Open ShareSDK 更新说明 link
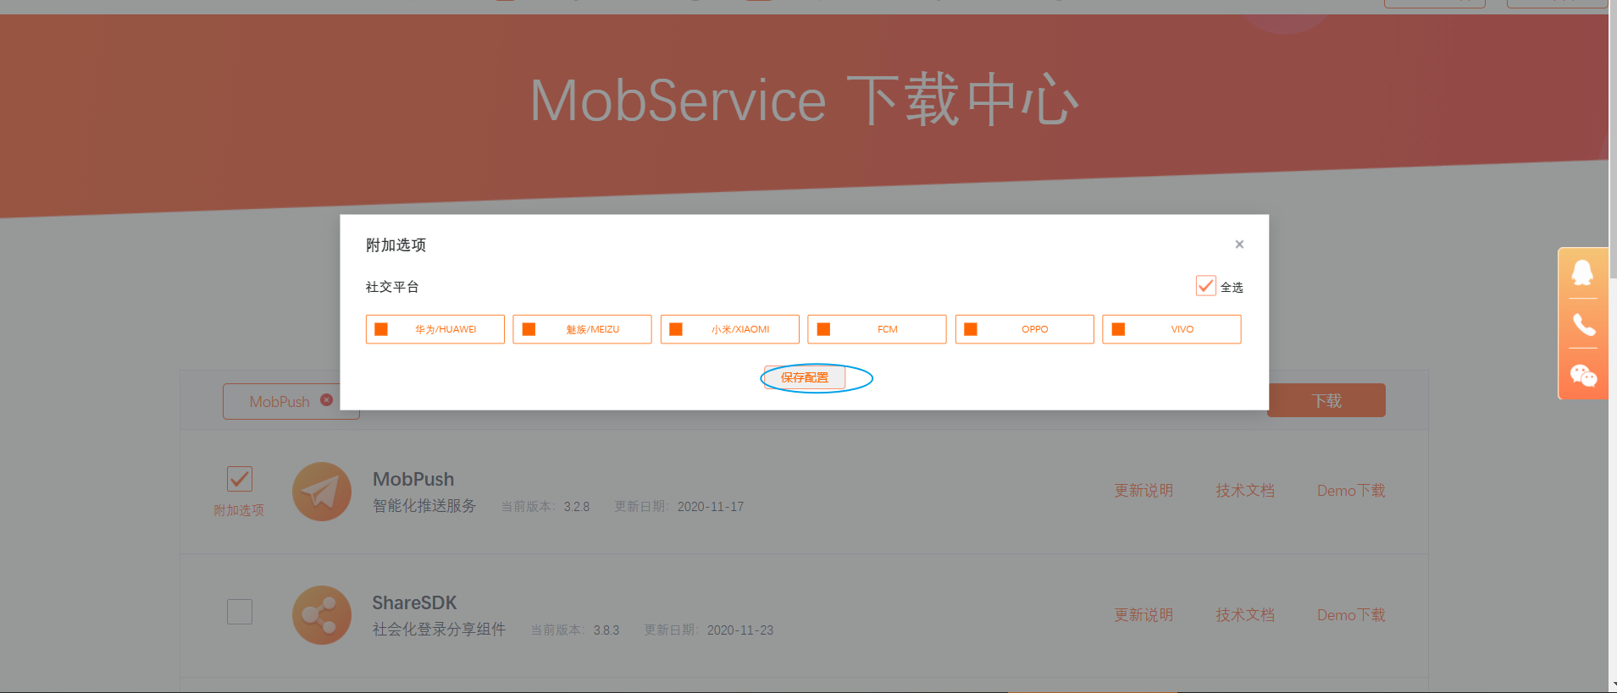Viewport: 1617px width, 693px height. pyautogui.click(x=1144, y=615)
